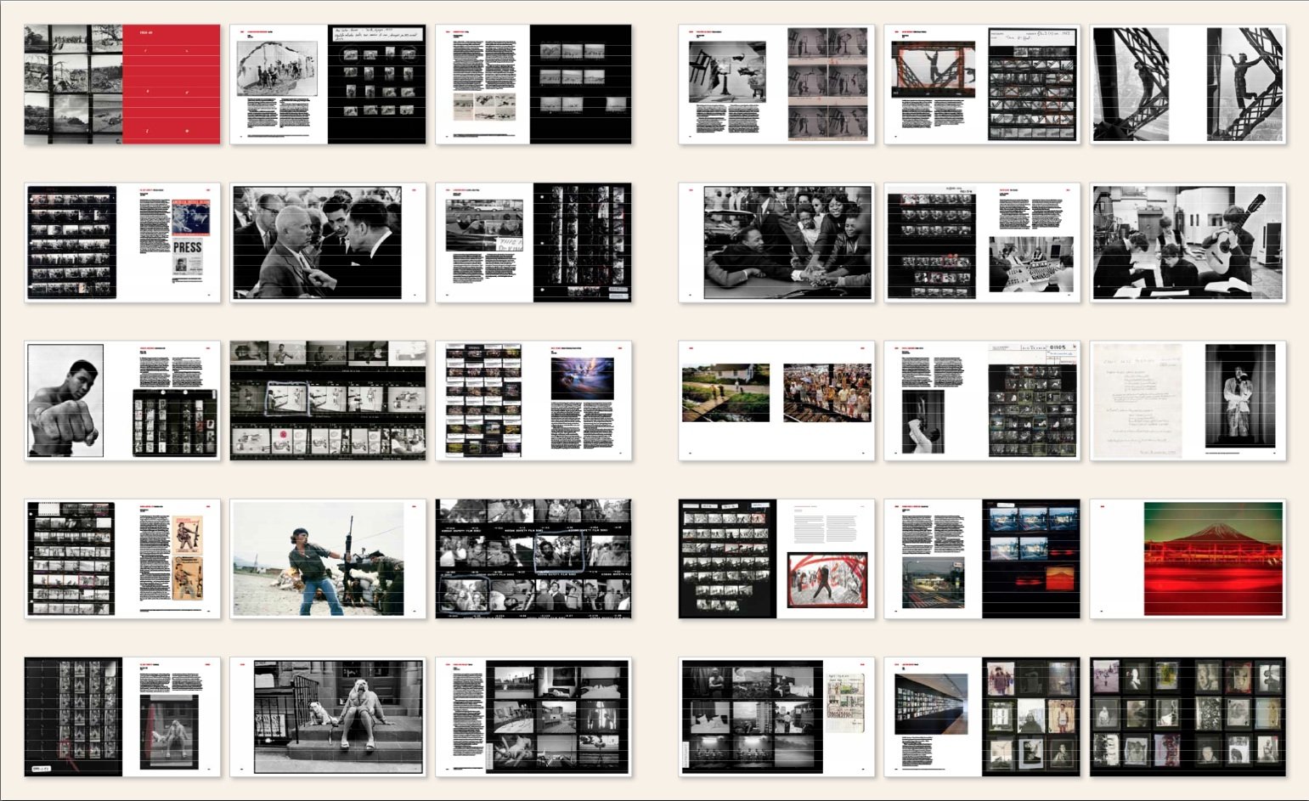Select contact sheet spread with PRESS magazine cover
Screen dimensions: 1309x801
click(122, 242)
